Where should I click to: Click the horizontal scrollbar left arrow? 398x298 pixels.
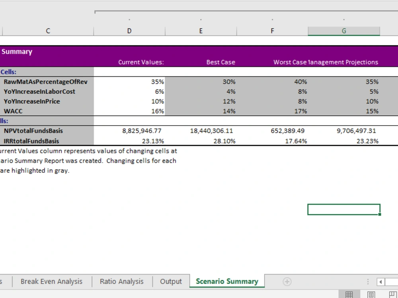(x=380, y=282)
